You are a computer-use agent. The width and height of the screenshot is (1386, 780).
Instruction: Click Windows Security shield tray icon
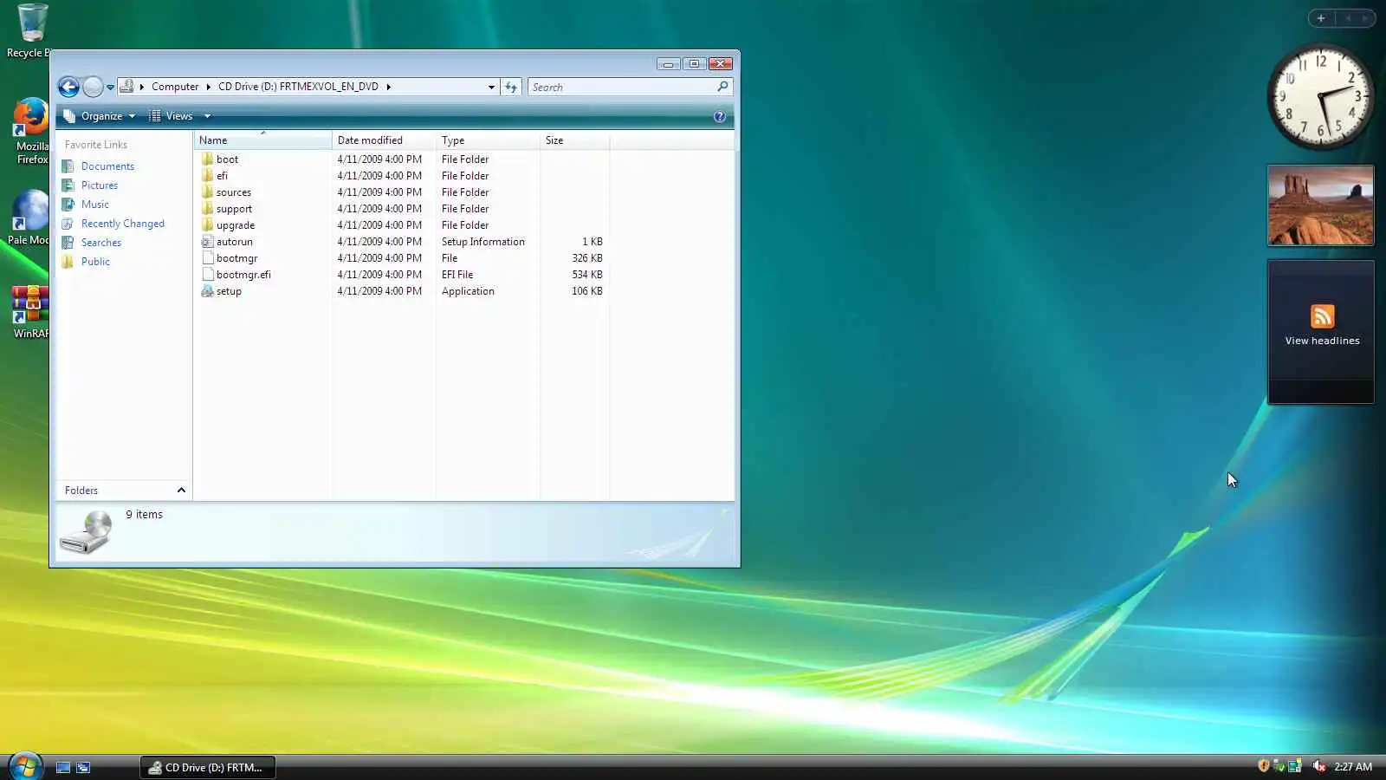click(x=1264, y=766)
